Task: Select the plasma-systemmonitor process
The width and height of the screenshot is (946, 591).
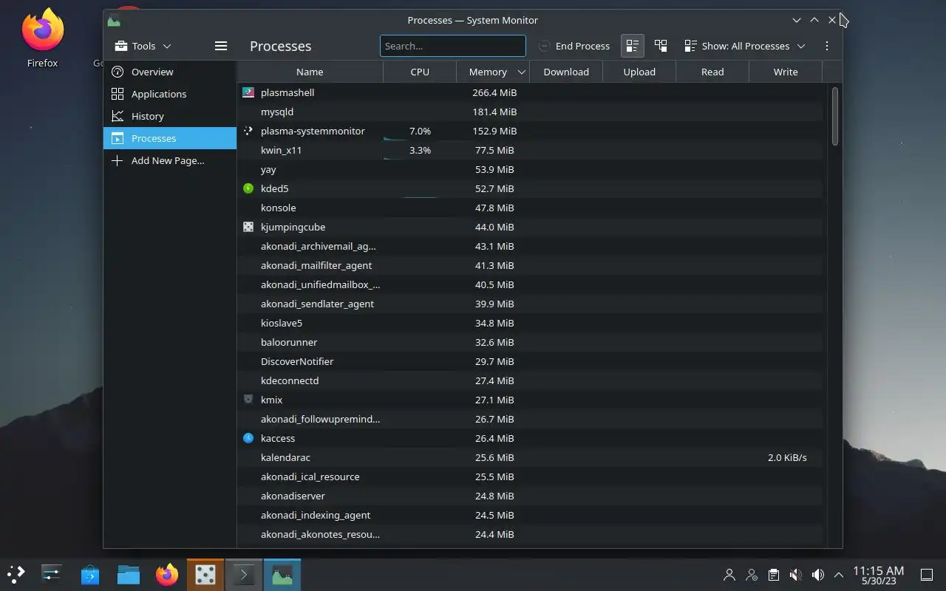Action: (530, 131)
